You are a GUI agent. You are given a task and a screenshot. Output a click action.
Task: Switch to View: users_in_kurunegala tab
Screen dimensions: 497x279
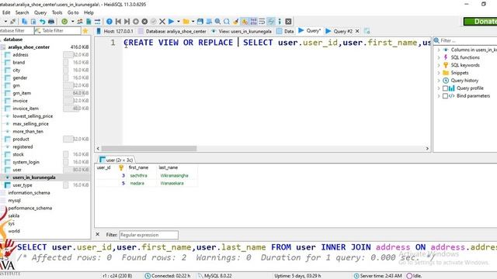point(242,31)
